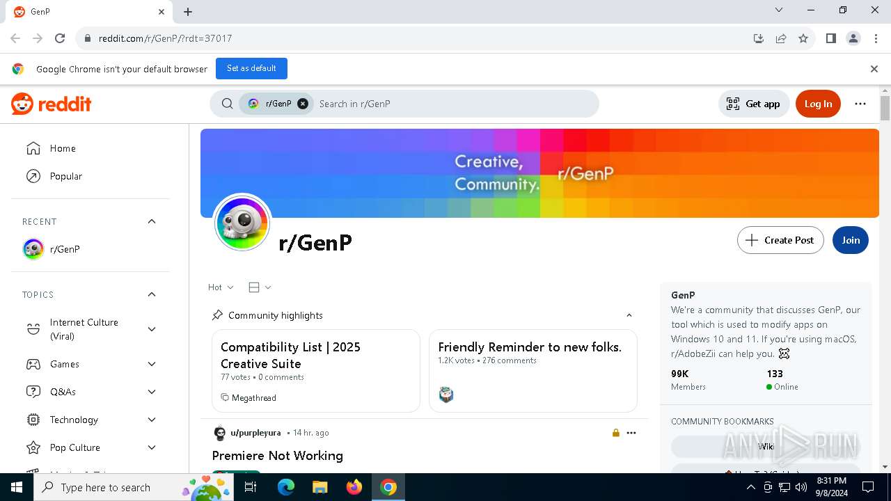
Task: Open the tab search dropdown arrow
Action: [779, 10]
